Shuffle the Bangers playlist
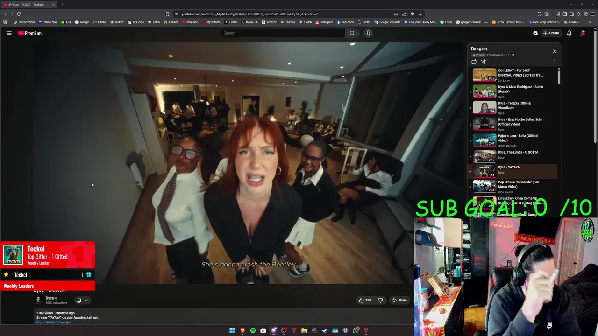598x336 pixels. tap(483, 62)
